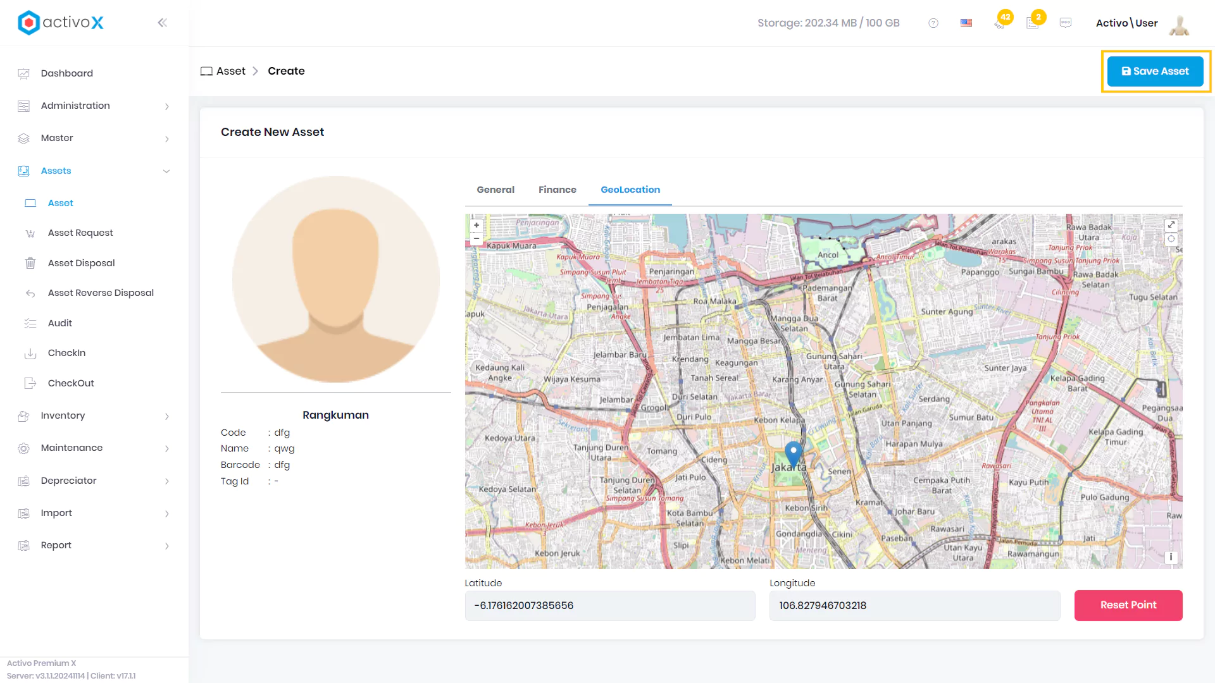Click the Depreciator sidebar icon
The width and height of the screenshot is (1215, 683).
coord(24,481)
